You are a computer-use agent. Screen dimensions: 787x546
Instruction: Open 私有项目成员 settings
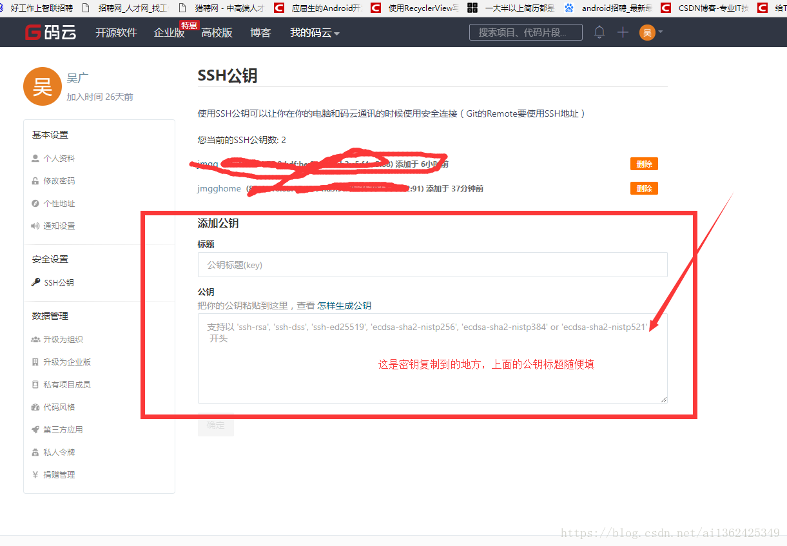coord(67,385)
